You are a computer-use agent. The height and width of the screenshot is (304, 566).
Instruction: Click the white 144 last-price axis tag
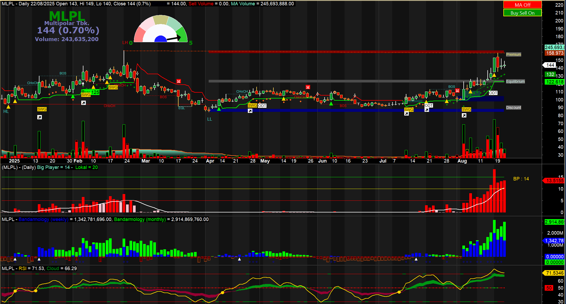click(x=549, y=65)
